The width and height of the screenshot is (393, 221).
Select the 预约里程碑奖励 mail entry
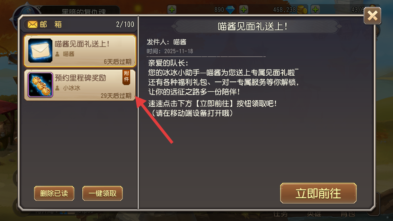tap(80, 85)
